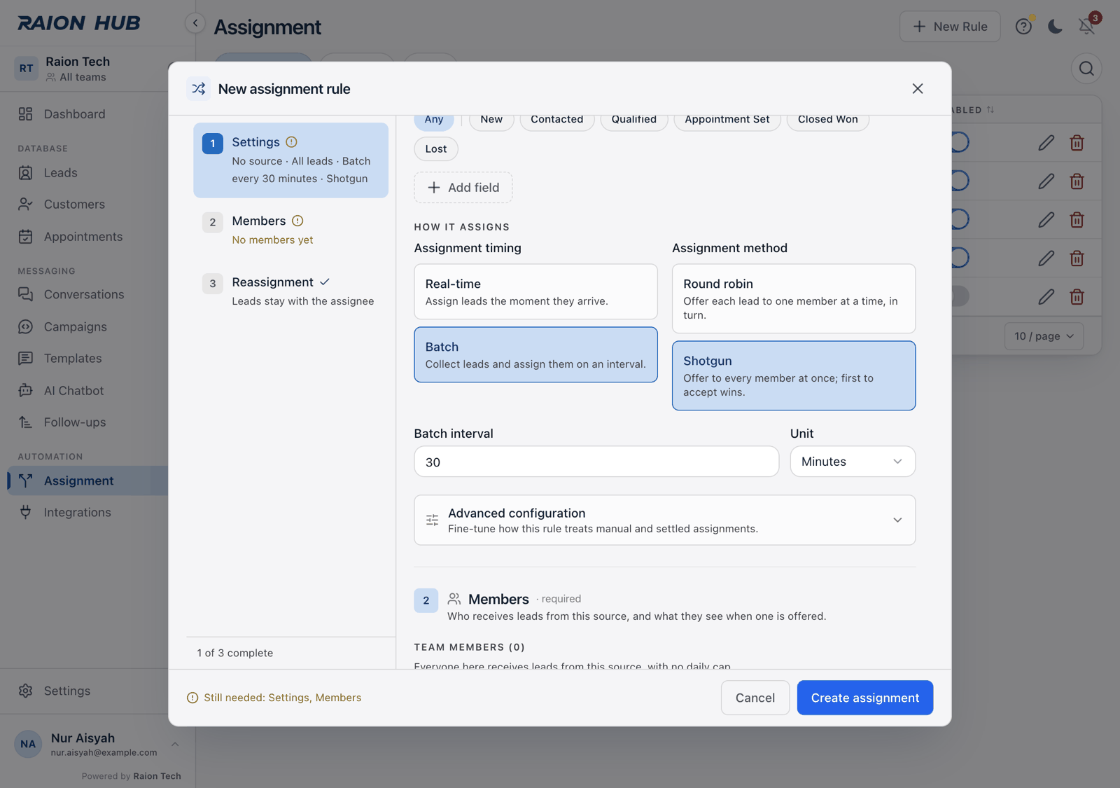Click the Cancel button
Image resolution: width=1120 pixels, height=788 pixels.
click(755, 698)
